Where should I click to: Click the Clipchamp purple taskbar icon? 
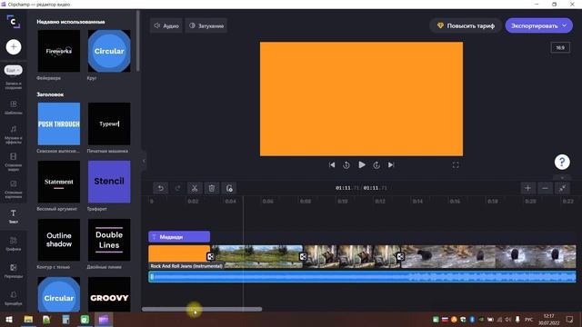[x=104, y=319]
